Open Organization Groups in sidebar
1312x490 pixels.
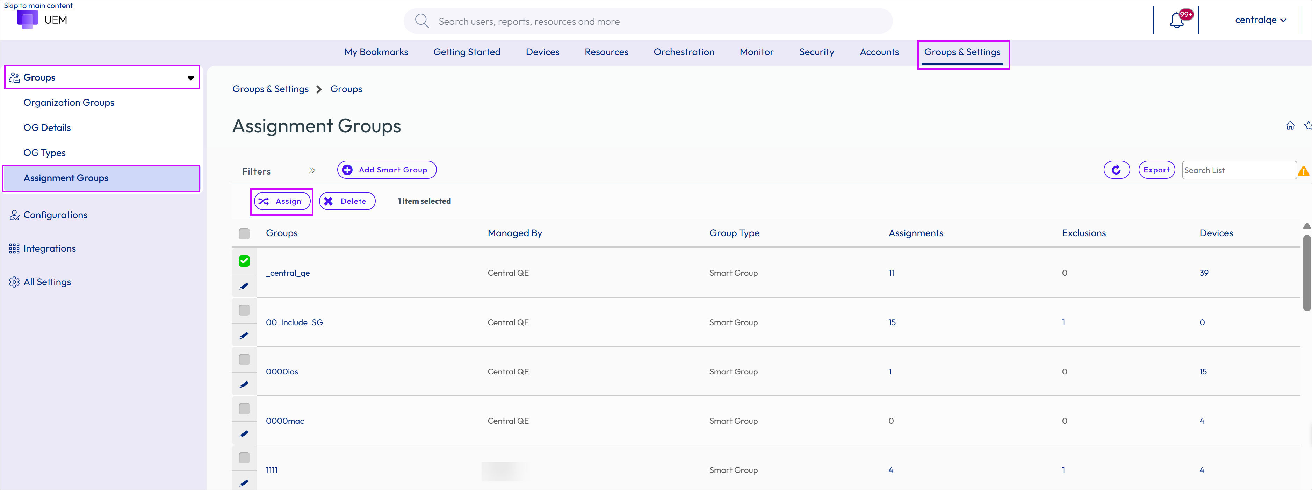69,103
